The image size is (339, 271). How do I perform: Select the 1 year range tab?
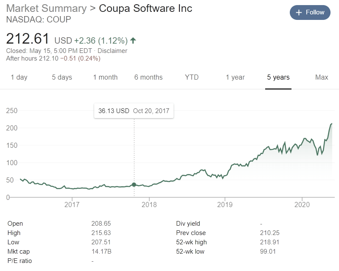point(235,77)
